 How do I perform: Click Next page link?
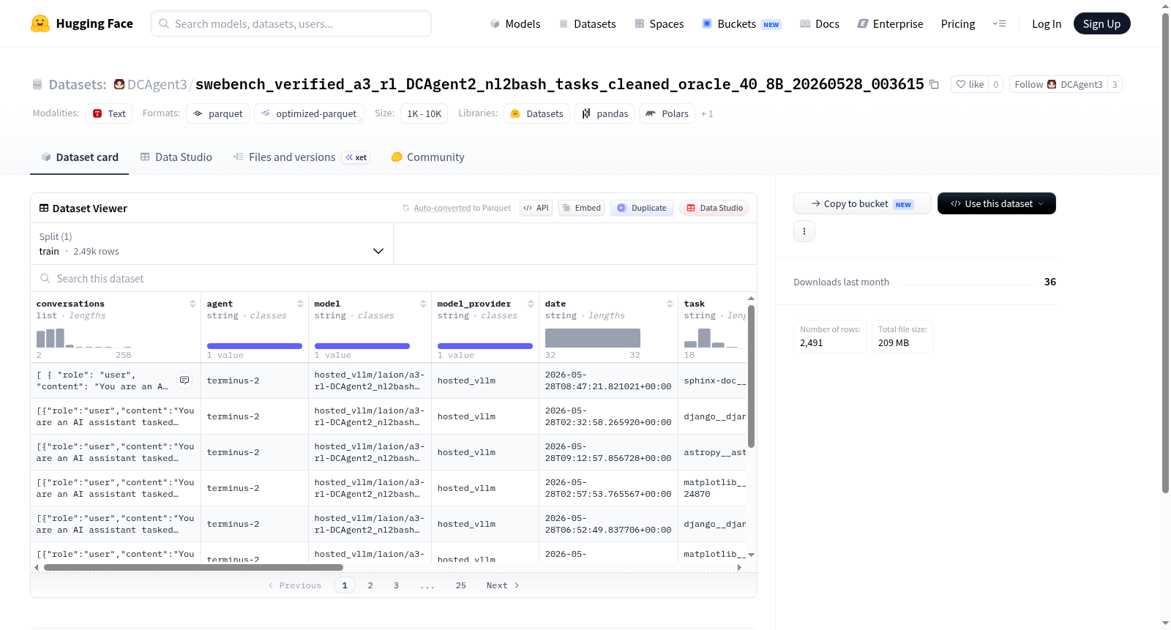pos(503,585)
